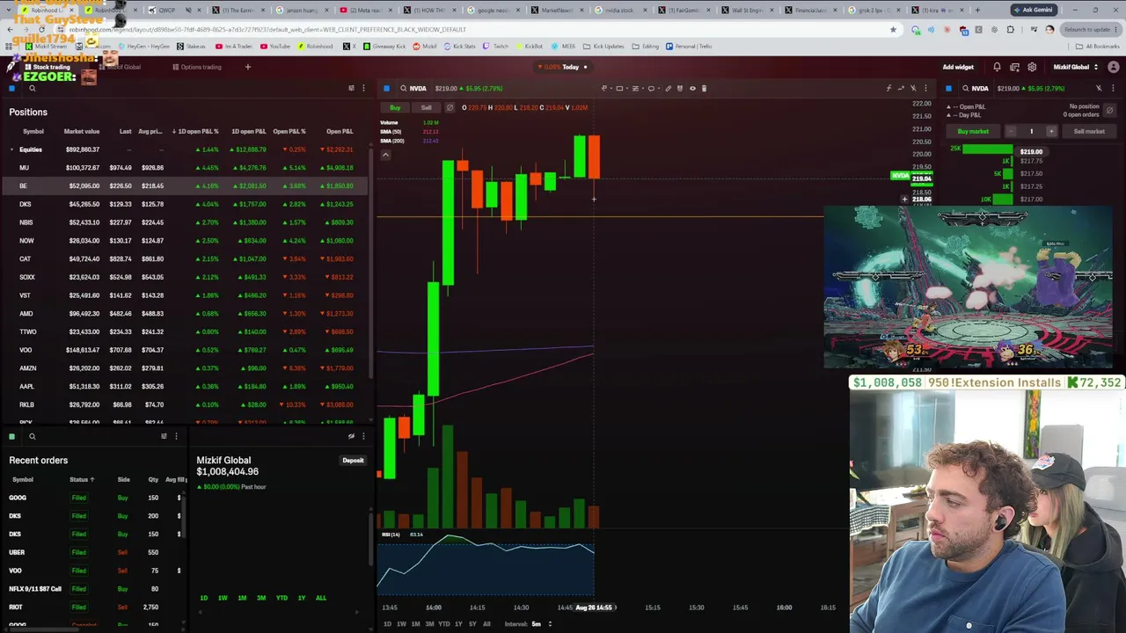Open the Positions widget more-options menu
1126x633 pixels.
click(x=363, y=88)
